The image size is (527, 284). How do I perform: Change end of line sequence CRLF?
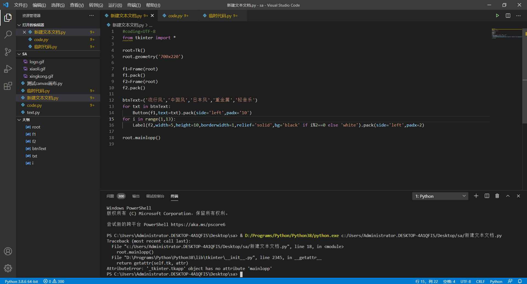pyautogui.click(x=480, y=281)
